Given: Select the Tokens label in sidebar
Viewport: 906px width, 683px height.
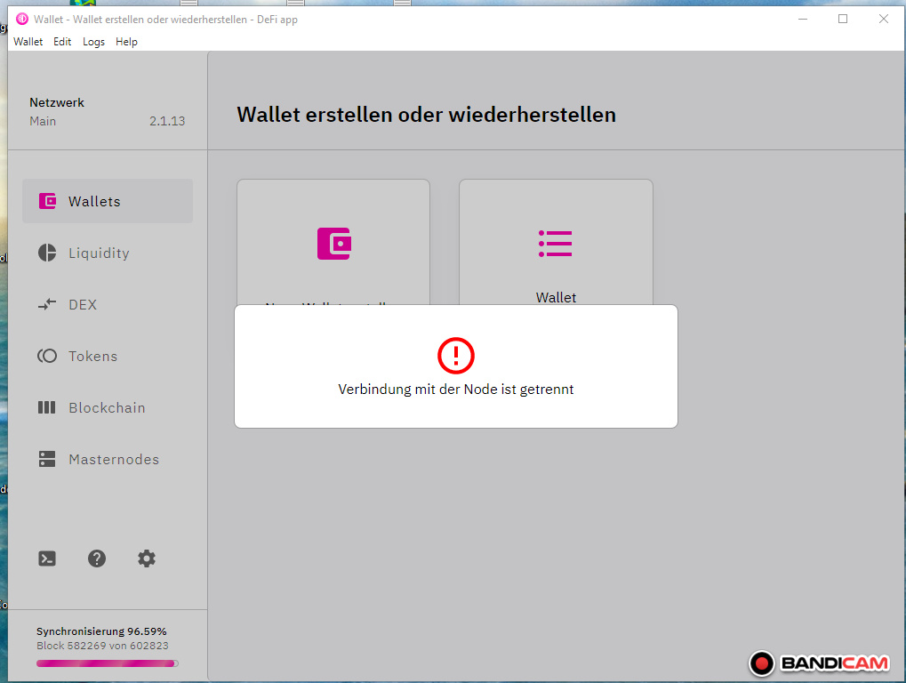Looking at the screenshot, I should coord(93,356).
